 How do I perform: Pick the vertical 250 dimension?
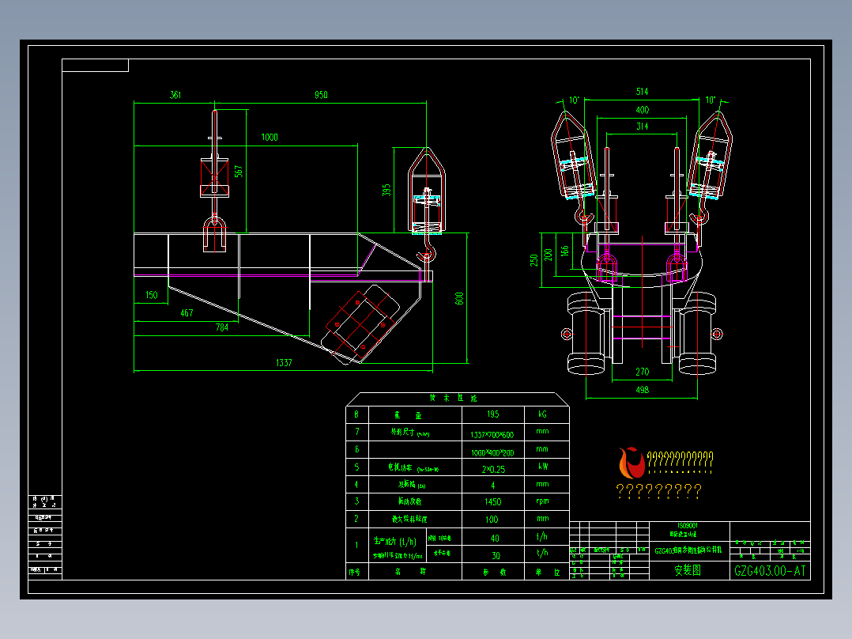tap(534, 260)
